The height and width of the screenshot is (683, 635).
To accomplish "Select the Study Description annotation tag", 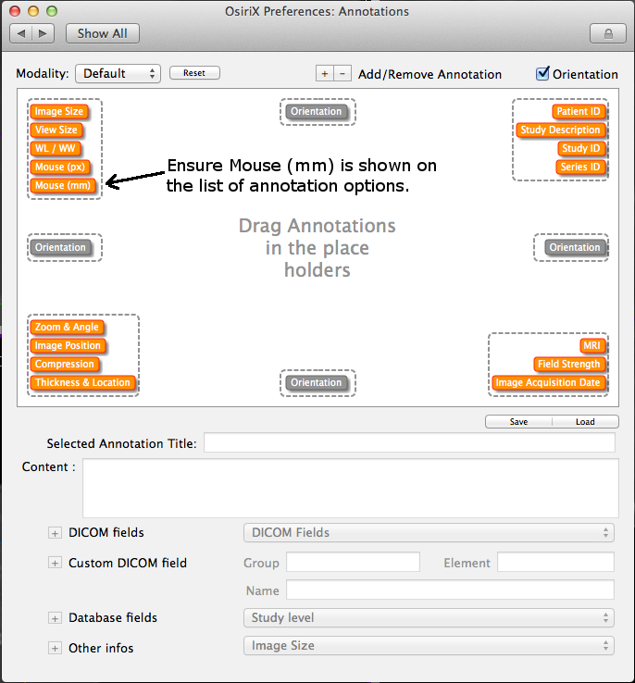I will pos(560,130).
